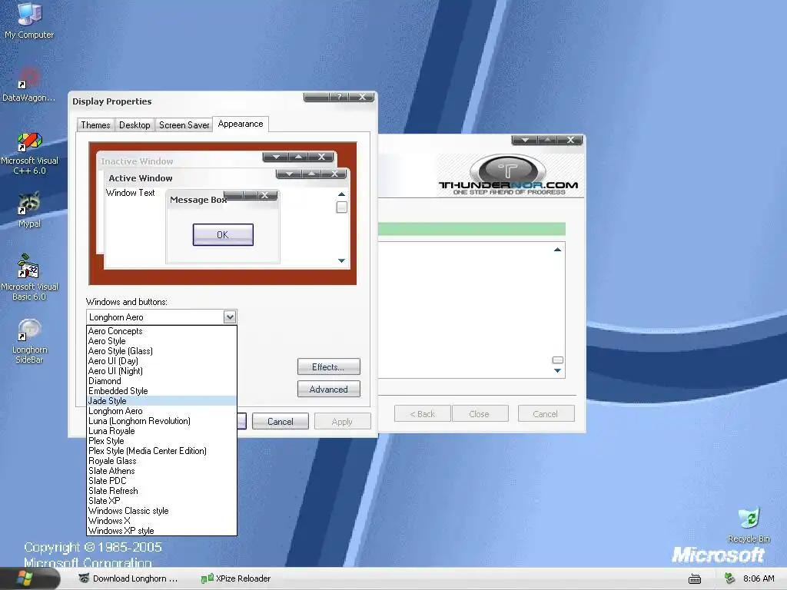
Task: Choose Luna (Longhorn Revolution) style
Action: tap(161, 421)
